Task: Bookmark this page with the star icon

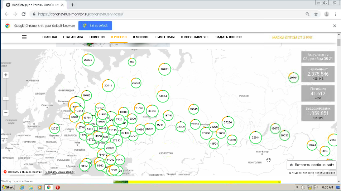Action: point(316,14)
